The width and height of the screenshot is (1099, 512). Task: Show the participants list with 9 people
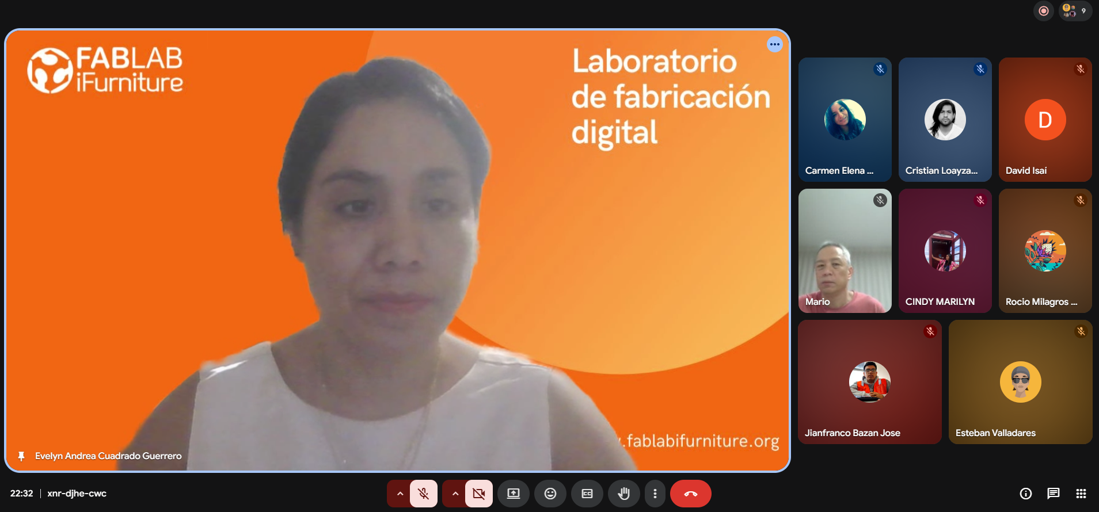point(1075,11)
